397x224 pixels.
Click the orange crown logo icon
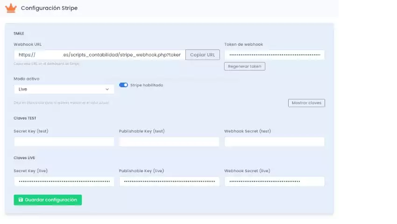[11, 8]
